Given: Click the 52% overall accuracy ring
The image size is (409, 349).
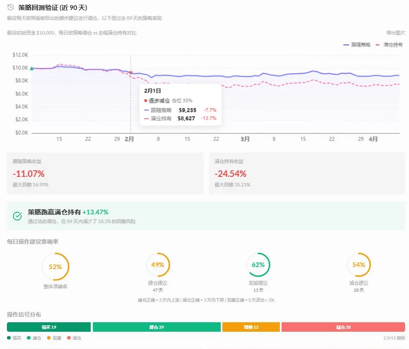Looking at the screenshot, I should (55, 267).
